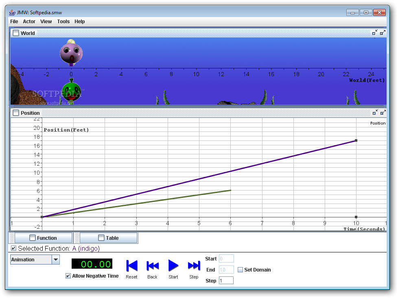Select the green actor character in World
Screen dimensions: 398x298
tap(71, 91)
